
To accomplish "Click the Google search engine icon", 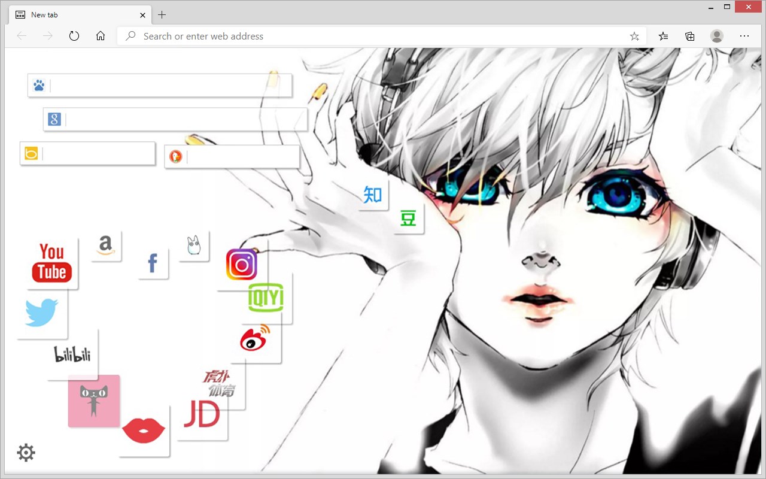I will coord(54,120).
